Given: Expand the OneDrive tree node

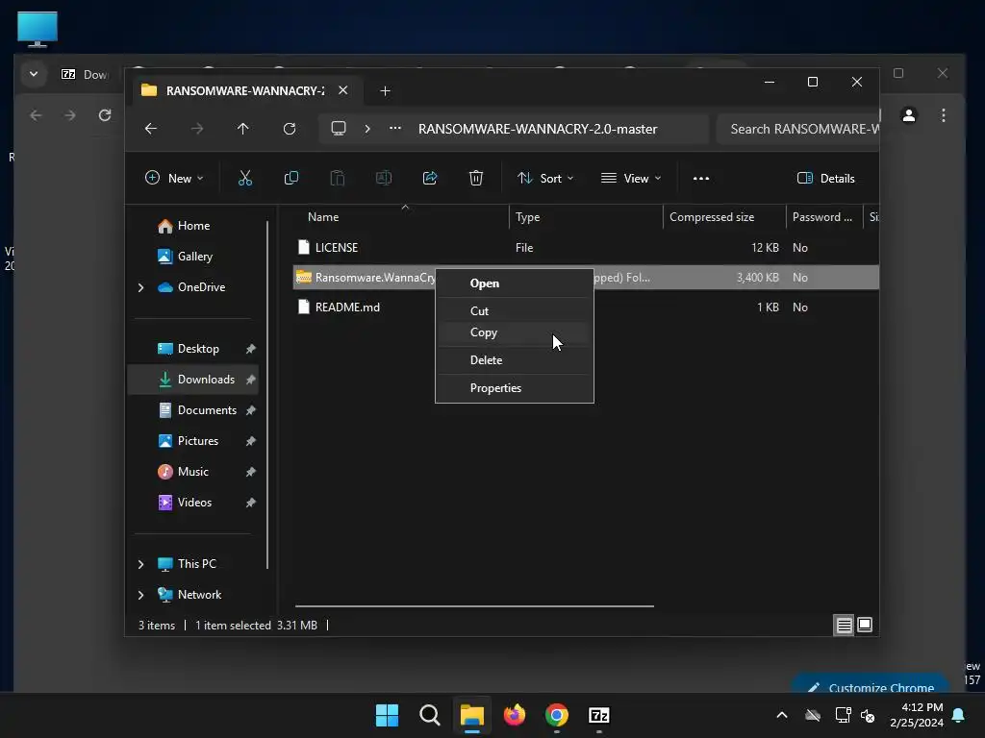Looking at the screenshot, I should click(140, 287).
